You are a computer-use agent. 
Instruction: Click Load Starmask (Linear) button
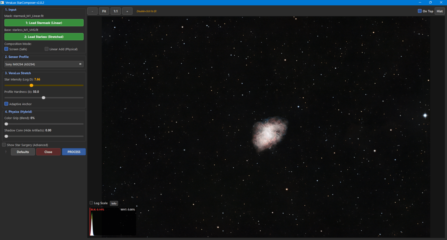[44, 23]
